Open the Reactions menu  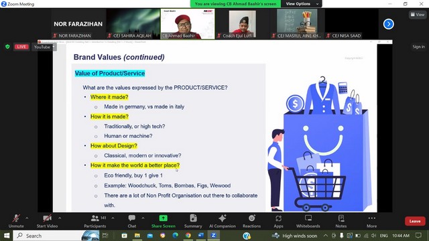[x=251, y=221]
